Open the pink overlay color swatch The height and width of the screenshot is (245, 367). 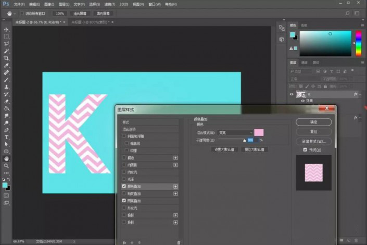click(x=259, y=132)
